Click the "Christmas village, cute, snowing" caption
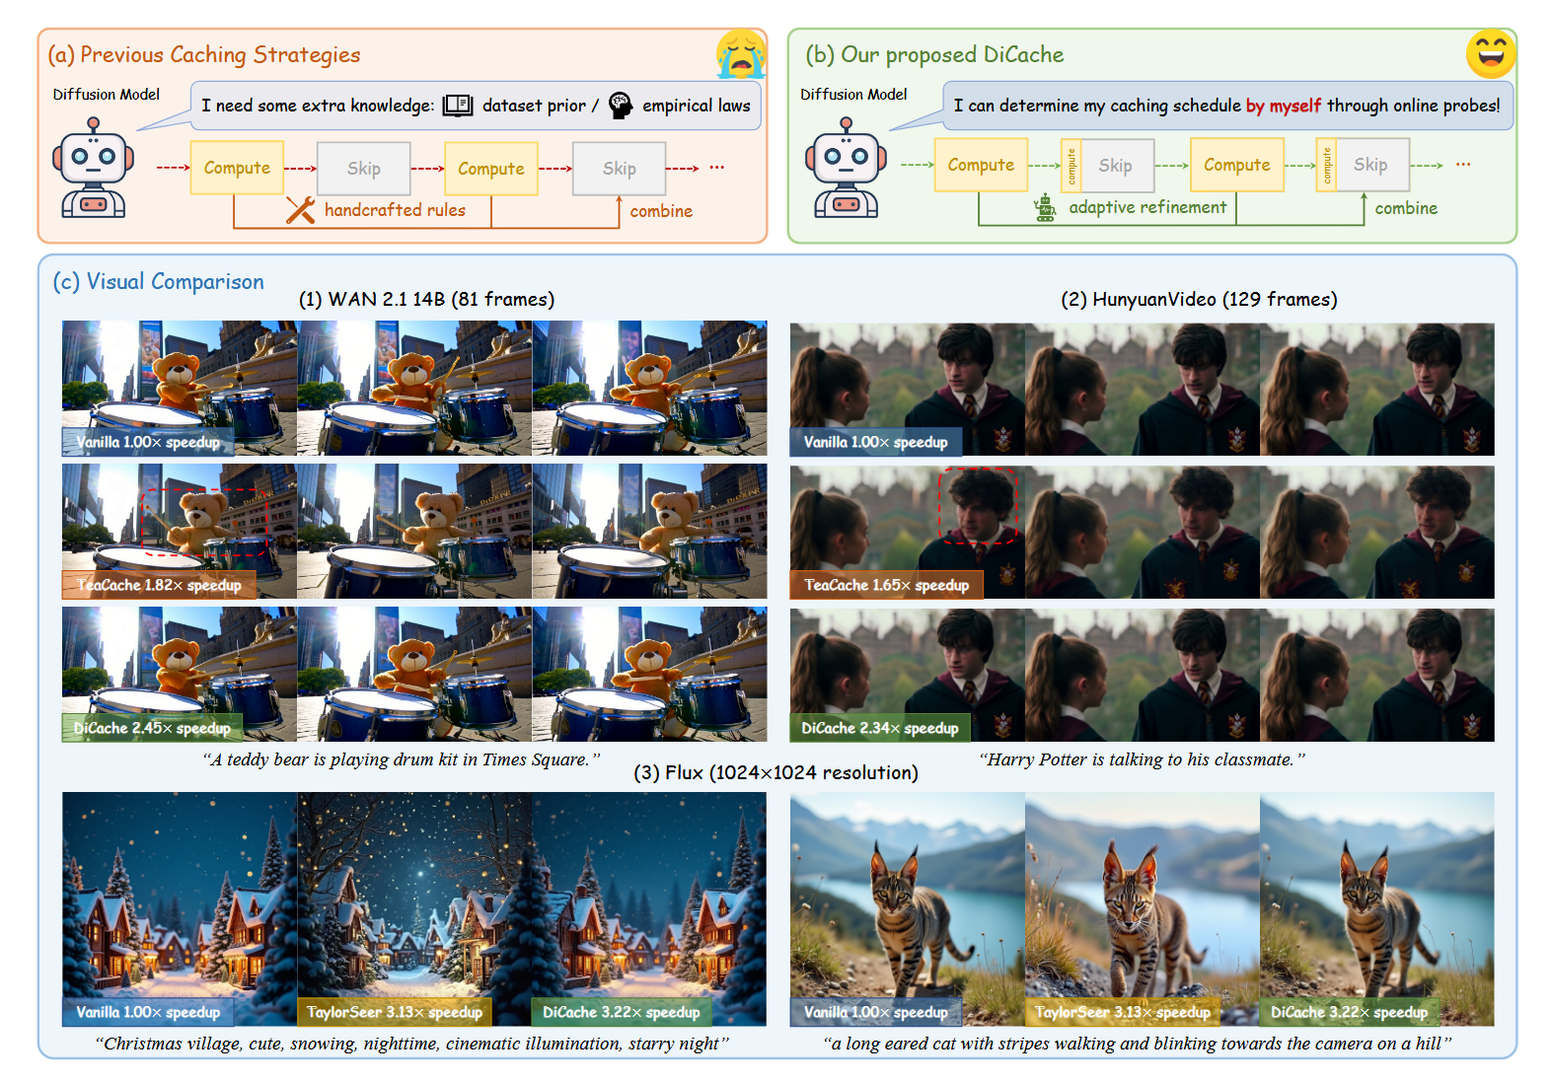The width and height of the screenshot is (1551, 1083). [x=411, y=1044]
